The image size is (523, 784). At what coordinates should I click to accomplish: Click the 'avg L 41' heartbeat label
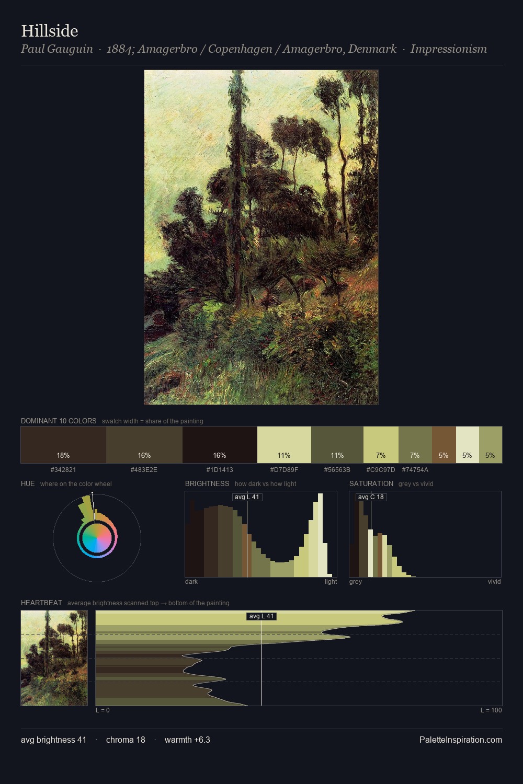click(x=261, y=616)
